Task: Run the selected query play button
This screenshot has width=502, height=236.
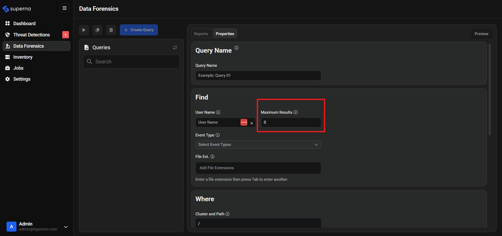Action: coord(84,30)
